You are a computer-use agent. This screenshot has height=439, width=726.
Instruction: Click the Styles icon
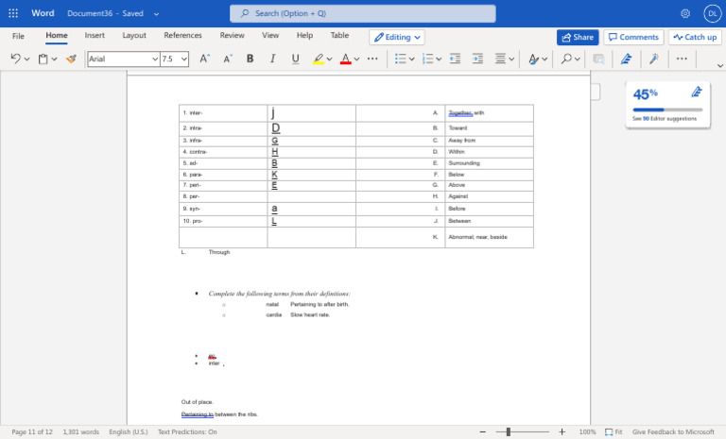[x=533, y=59]
